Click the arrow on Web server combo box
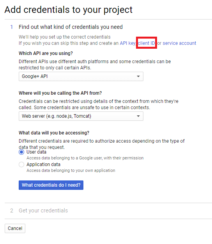 138,116
